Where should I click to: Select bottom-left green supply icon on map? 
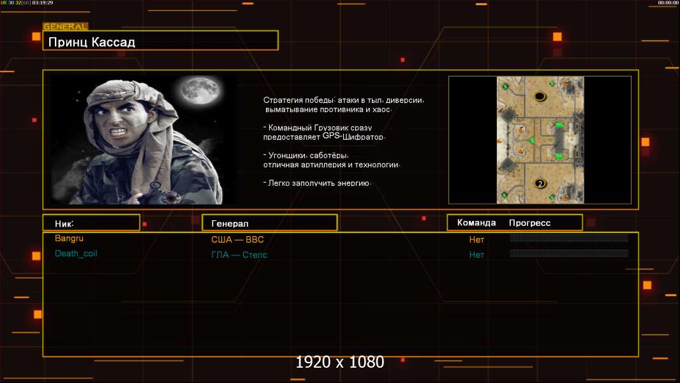505,195
